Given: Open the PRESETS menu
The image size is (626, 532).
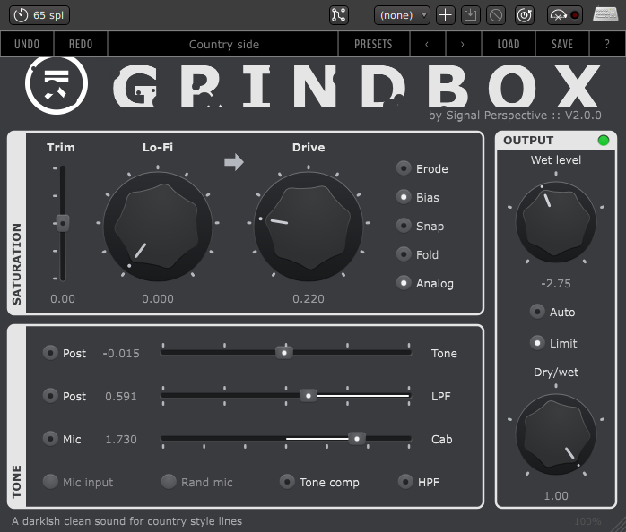Looking at the screenshot, I should [x=373, y=44].
